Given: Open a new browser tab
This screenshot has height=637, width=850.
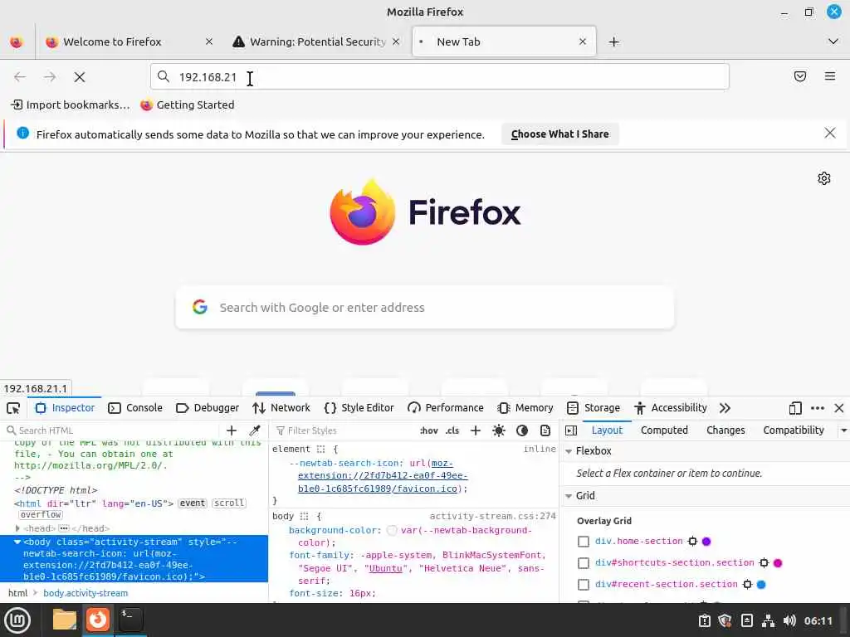Looking at the screenshot, I should pyautogui.click(x=613, y=41).
